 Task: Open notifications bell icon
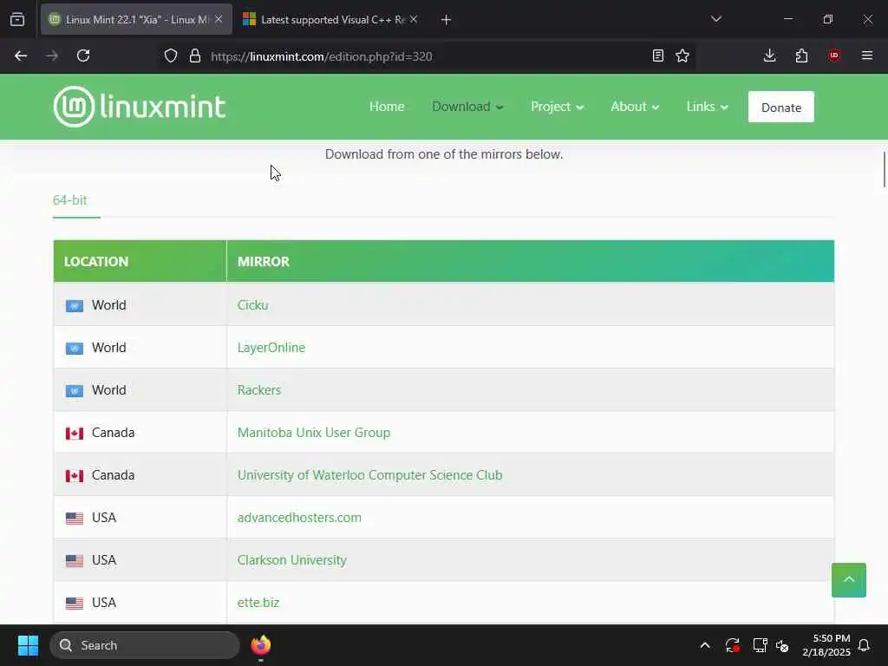864,645
